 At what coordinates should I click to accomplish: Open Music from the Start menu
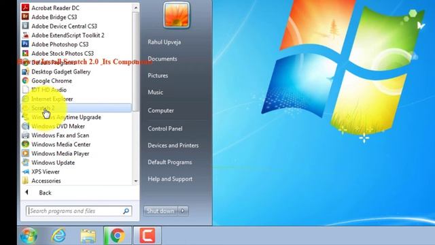(x=156, y=93)
